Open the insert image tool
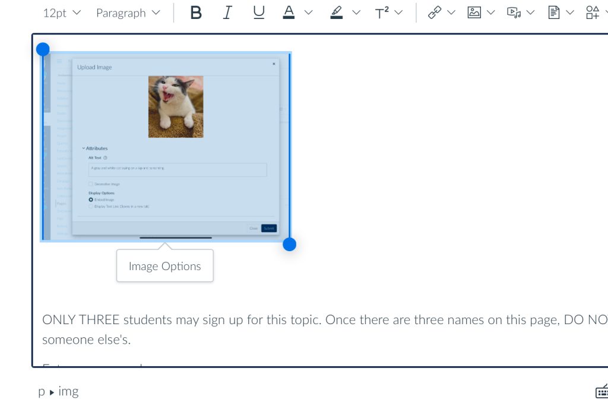The image size is (608, 412). click(x=475, y=12)
